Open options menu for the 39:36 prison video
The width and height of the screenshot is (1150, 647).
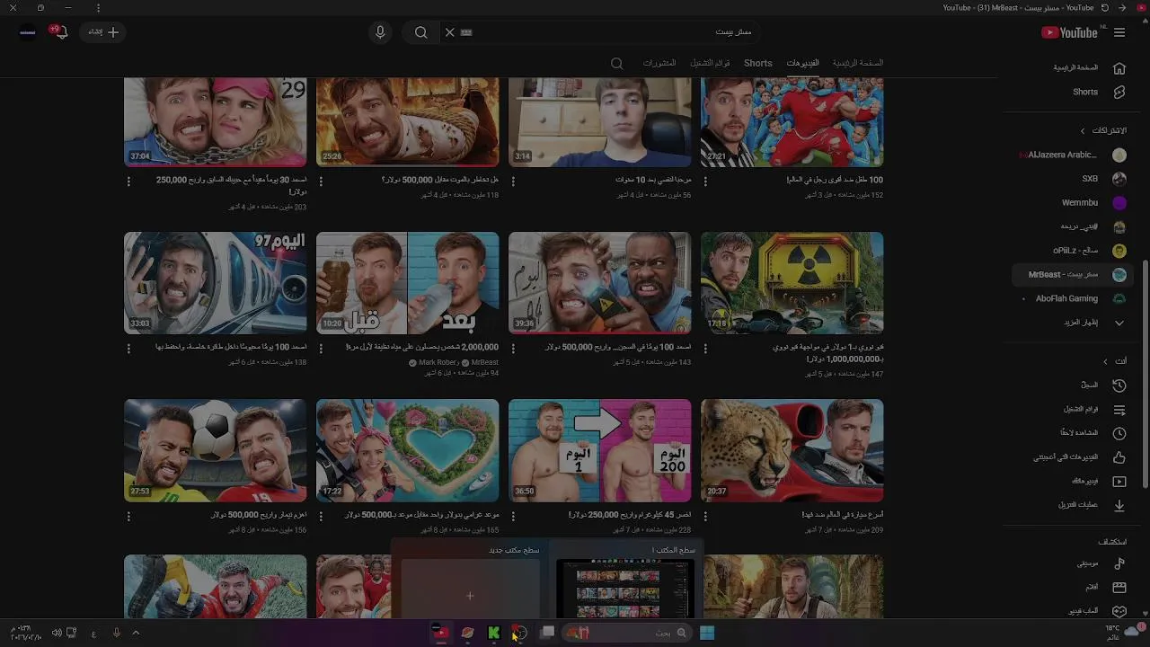pos(513,348)
